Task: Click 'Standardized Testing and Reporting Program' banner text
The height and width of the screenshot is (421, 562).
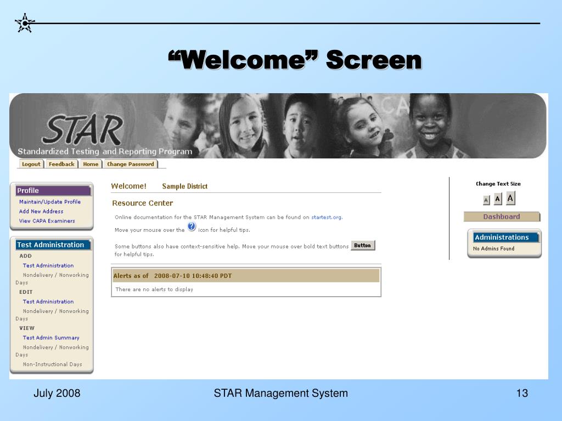Action: pos(105,151)
